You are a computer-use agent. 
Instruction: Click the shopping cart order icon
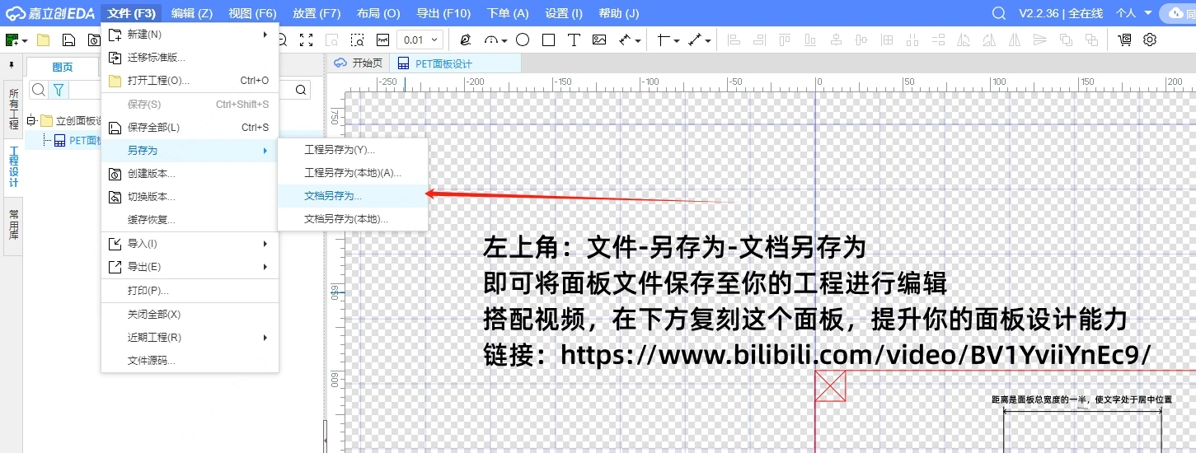pyautogui.click(x=1124, y=40)
